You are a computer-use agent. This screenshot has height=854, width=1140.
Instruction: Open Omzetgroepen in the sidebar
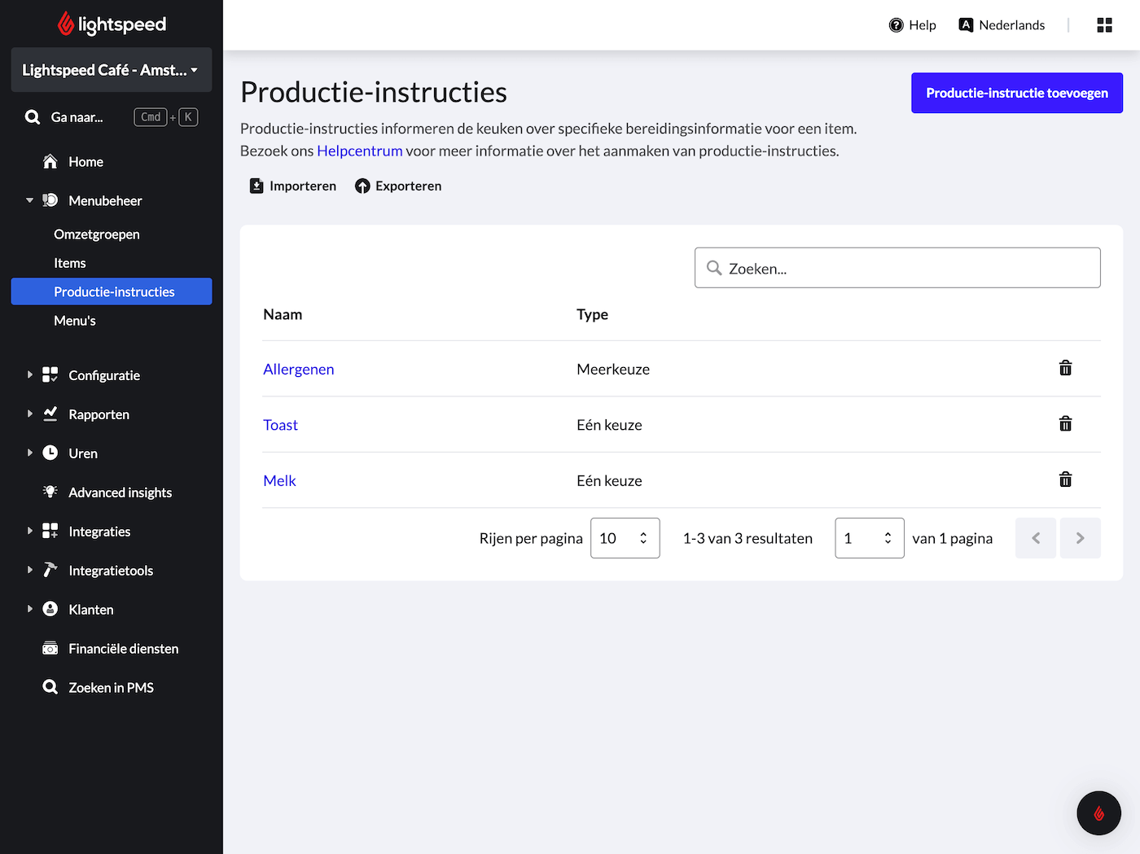97,234
